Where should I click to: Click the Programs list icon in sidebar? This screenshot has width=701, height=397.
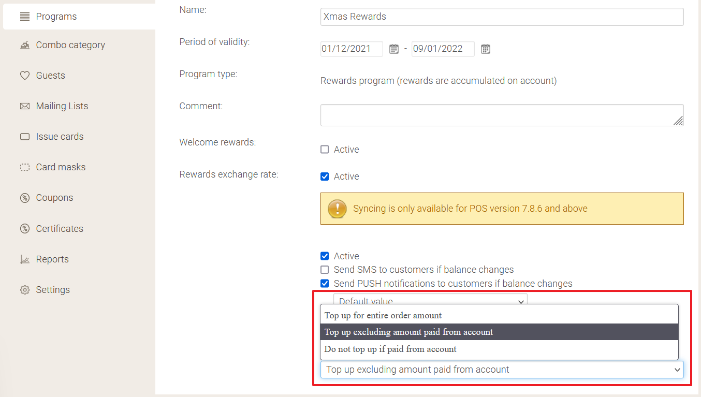[24, 17]
